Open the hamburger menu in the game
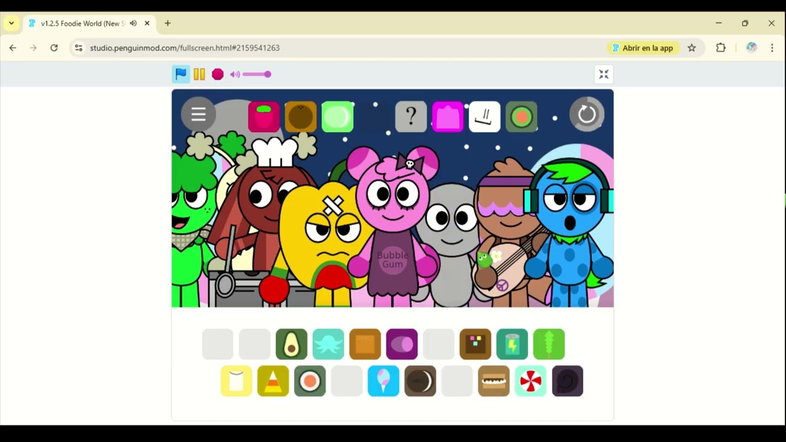The height and width of the screenshot is (442, 786). 198,114
